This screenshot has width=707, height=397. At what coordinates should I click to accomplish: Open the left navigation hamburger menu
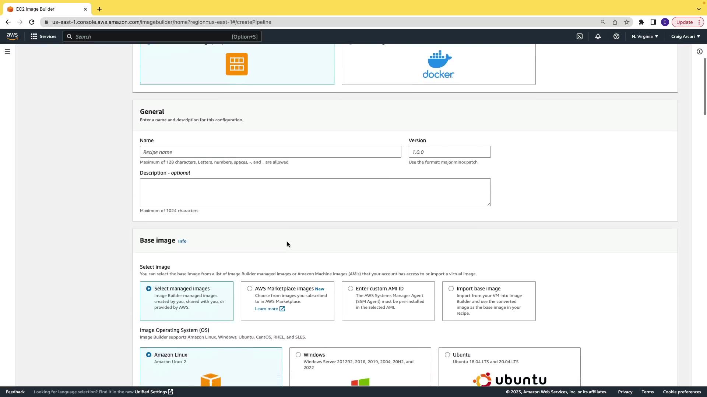coord(7,51)
